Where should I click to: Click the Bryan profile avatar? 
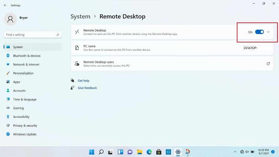[10, 19]
